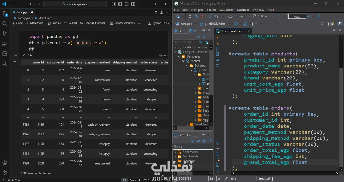
Task: Collapse Schemas node
Action: tap(188, 66)
